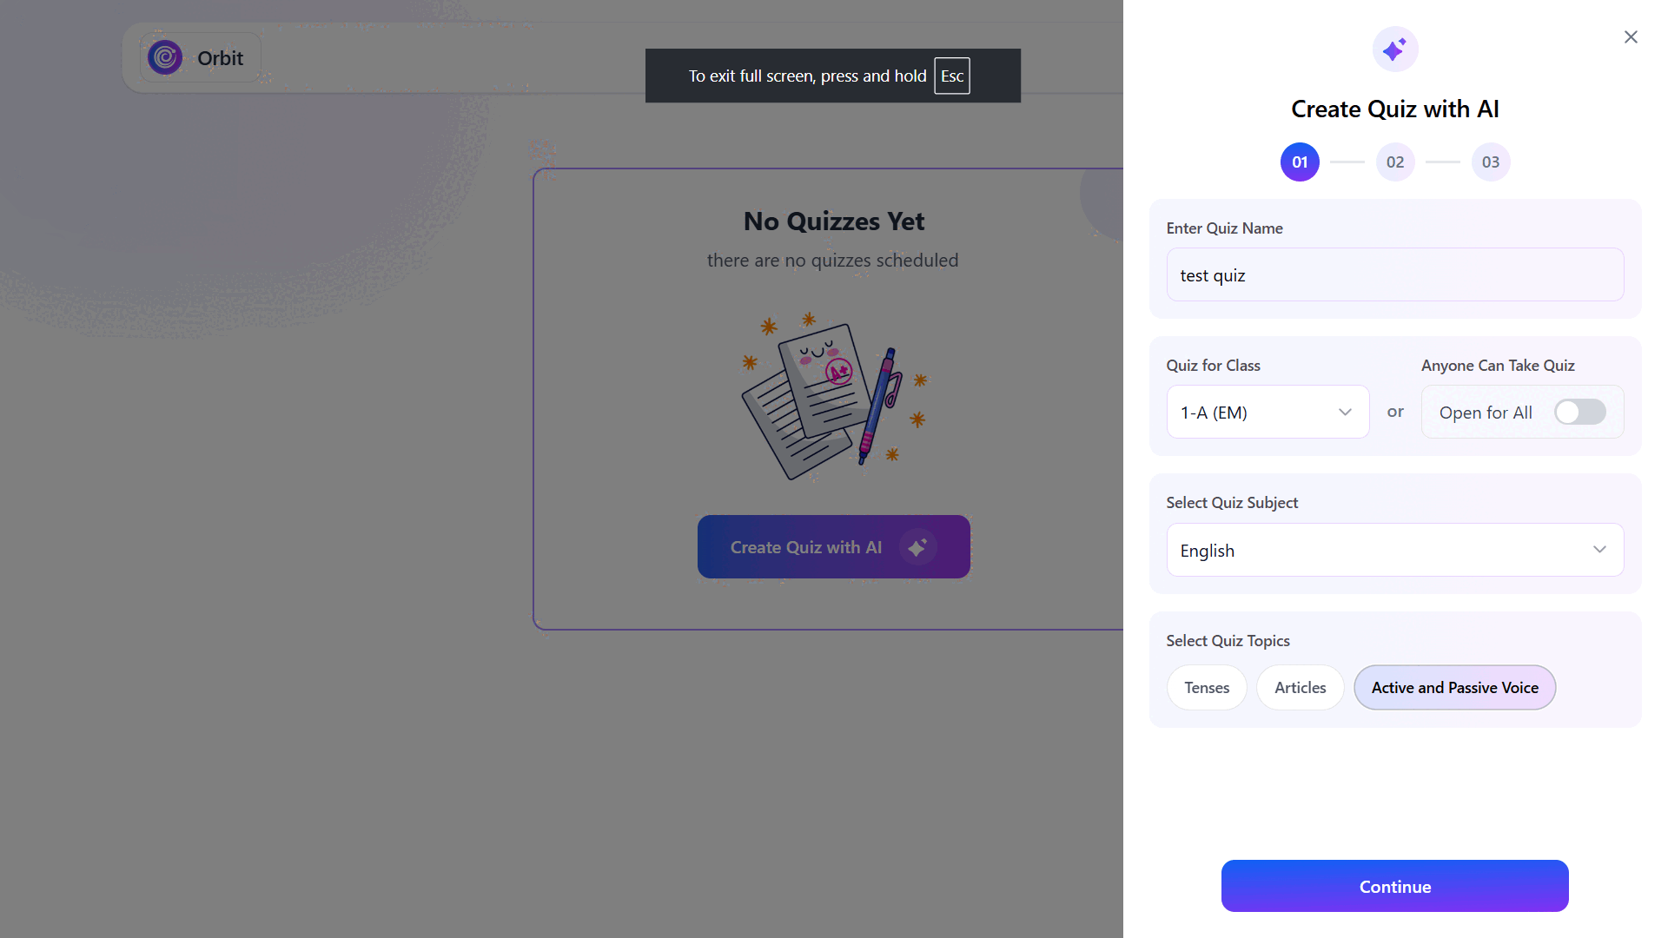Click the Orbit spiral logo icon
The width and height of the screenshot is (1668, 938).
165,58
